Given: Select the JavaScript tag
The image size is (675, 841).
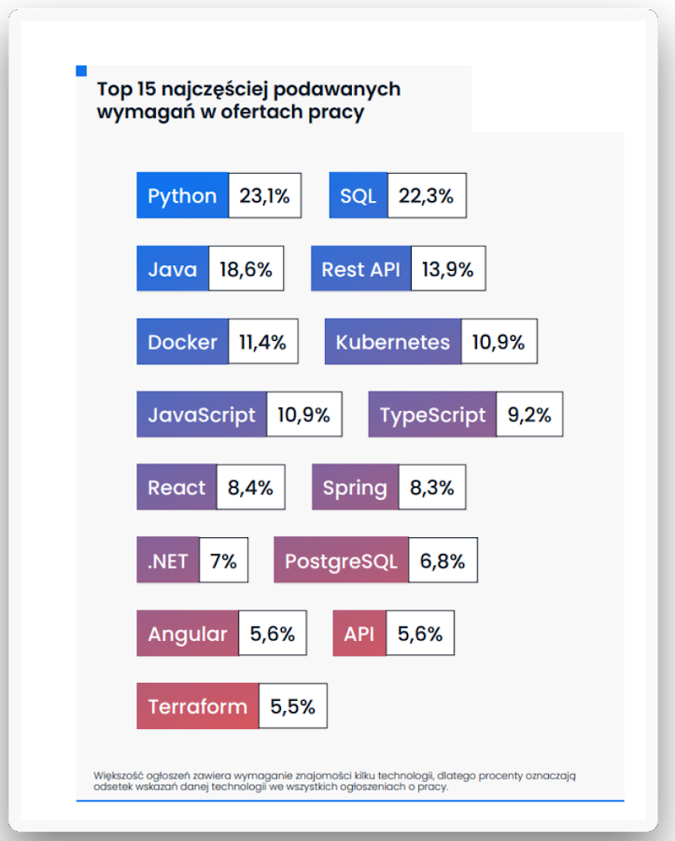Looking at the screenshot, I should (202, 415).
